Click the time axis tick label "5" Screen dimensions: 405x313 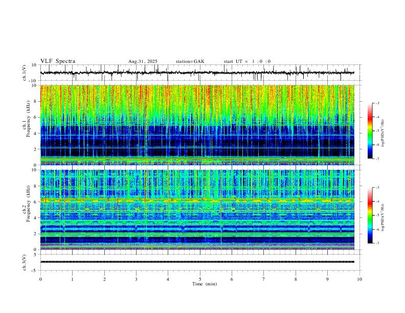coord(200,279)
